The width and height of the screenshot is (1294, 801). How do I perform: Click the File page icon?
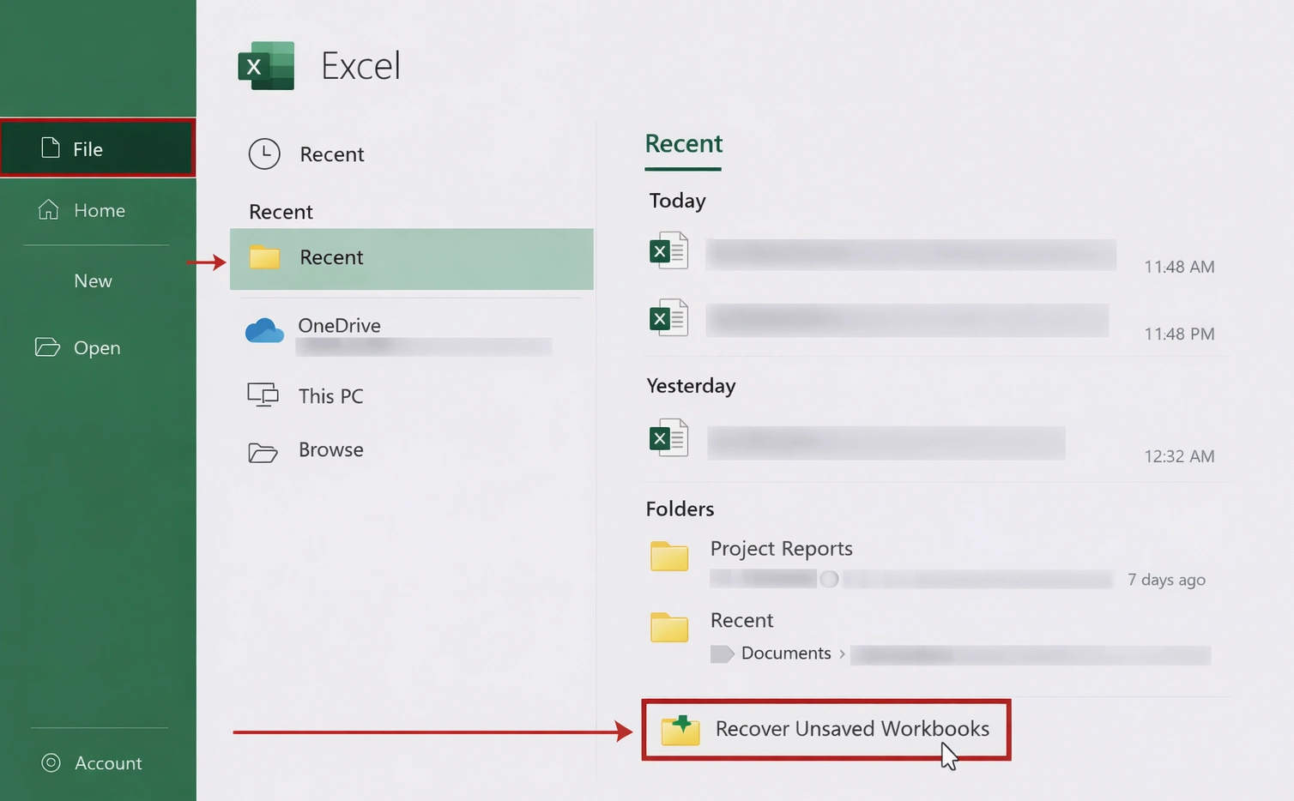click(51, 148)
